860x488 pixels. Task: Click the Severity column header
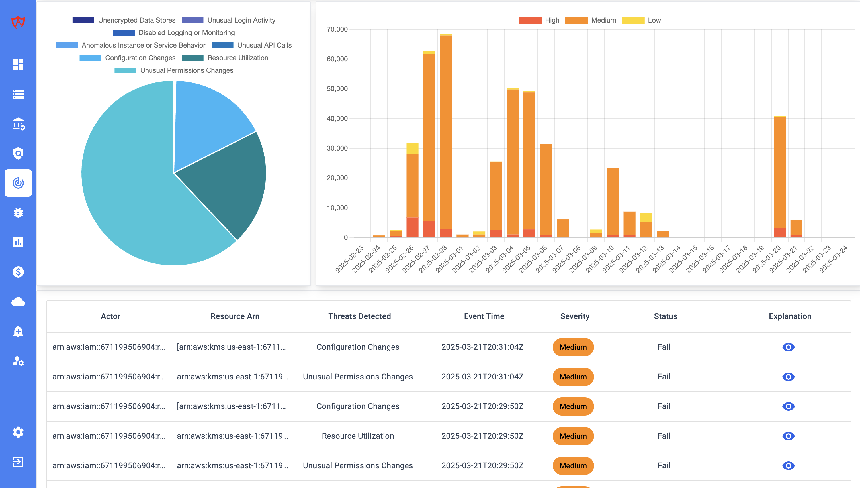[575, 316]
